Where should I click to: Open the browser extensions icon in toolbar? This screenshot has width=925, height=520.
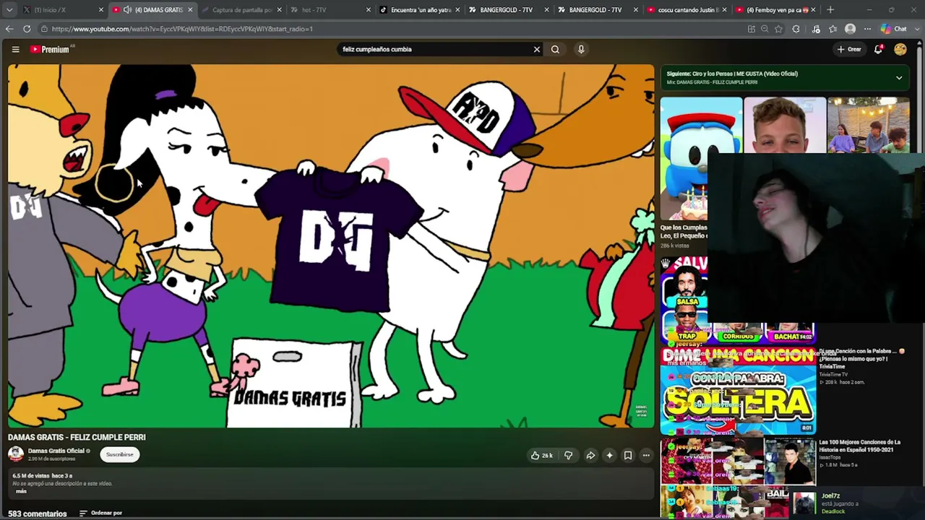pyautogui.click(x=796, y=29)
